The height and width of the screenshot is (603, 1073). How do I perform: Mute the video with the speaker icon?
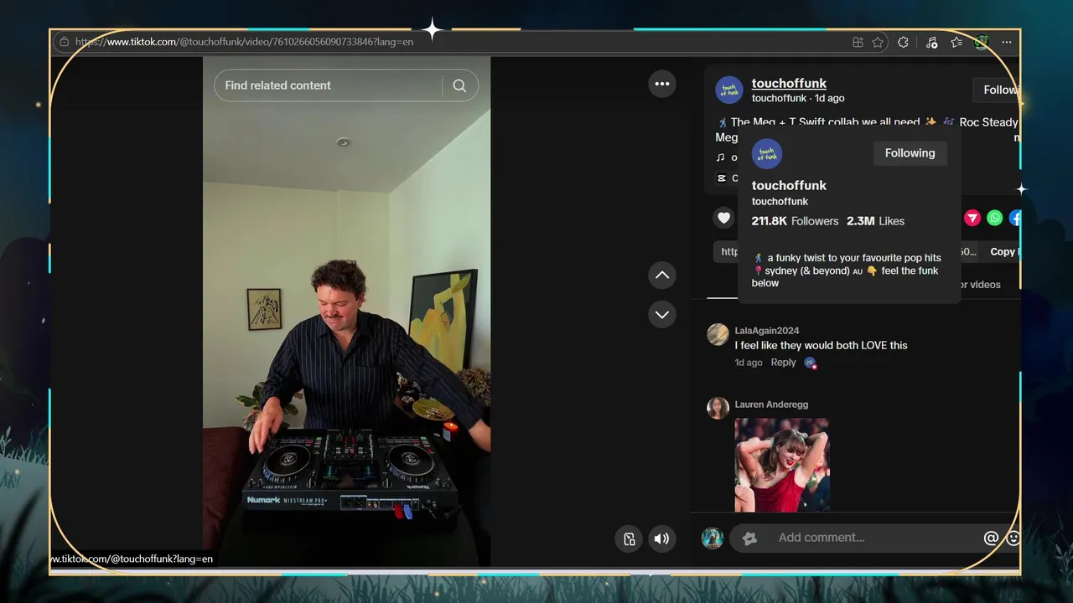point(662,539)
